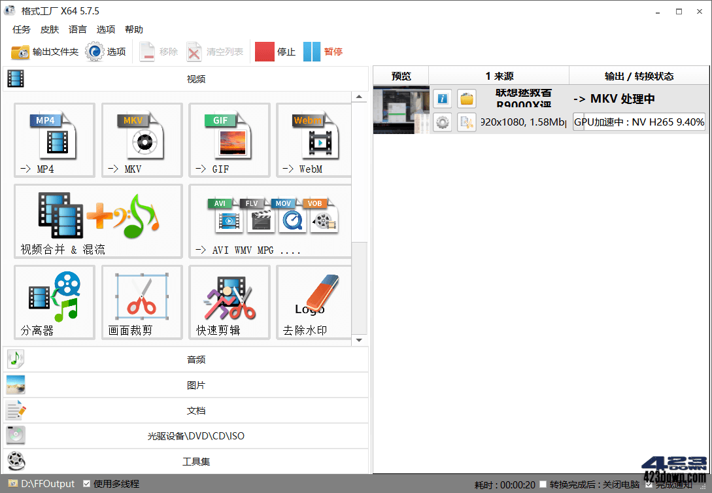The image size is (712, 493).
Task: Expand the 图片 category panel
Action: [195, 384]
